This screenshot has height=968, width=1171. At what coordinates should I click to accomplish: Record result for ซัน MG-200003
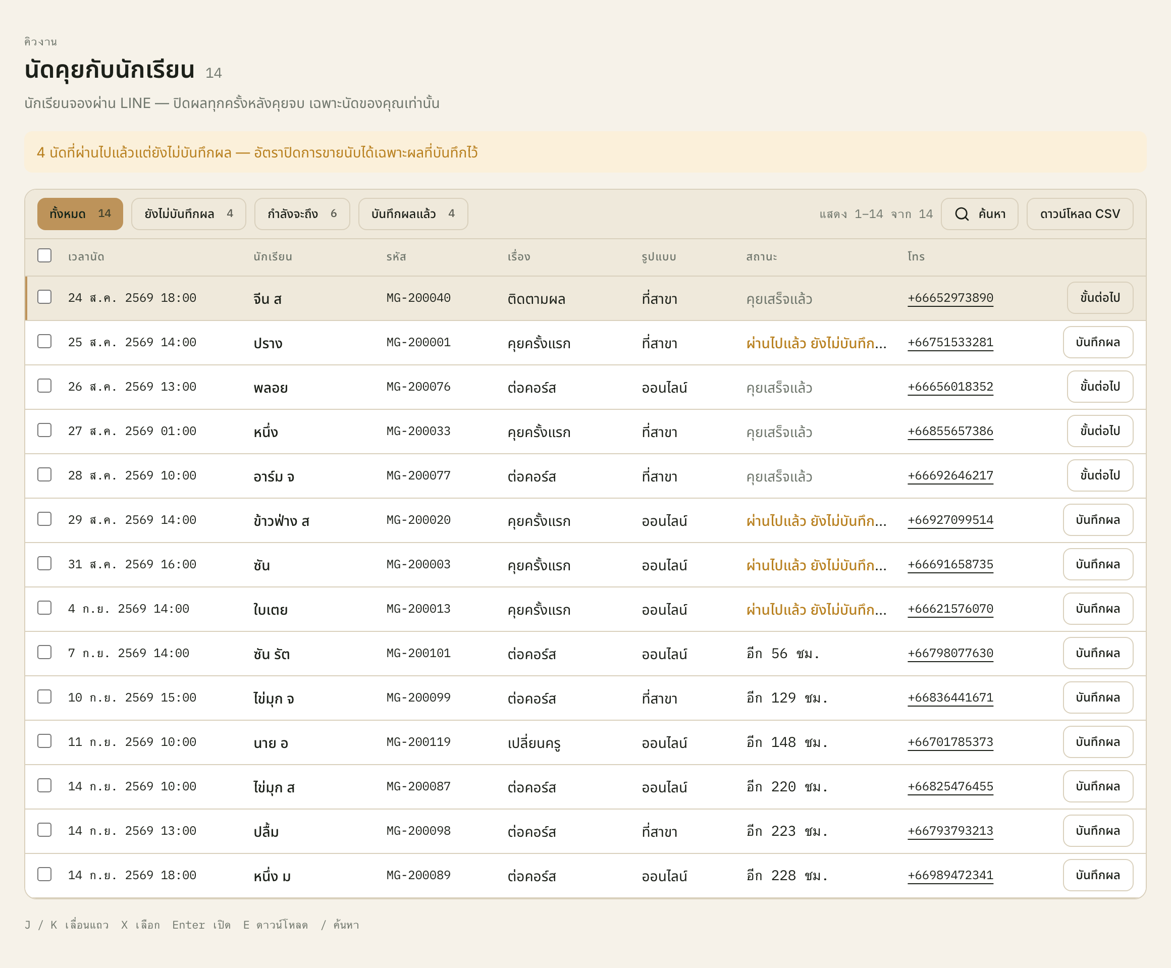(1097, 564)
